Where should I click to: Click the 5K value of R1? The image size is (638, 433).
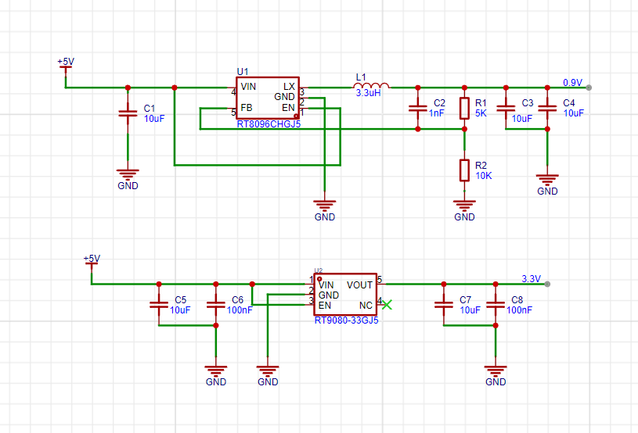tap(481, 113)
